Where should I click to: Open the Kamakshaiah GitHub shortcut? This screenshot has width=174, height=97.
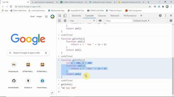pos(14,83)
